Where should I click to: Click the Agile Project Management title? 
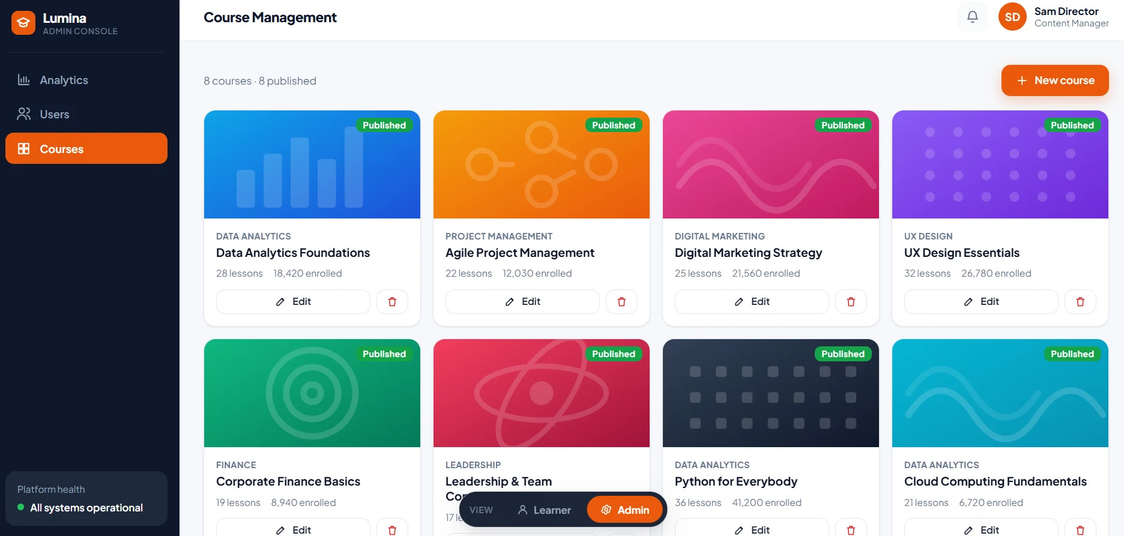(520, 253)
